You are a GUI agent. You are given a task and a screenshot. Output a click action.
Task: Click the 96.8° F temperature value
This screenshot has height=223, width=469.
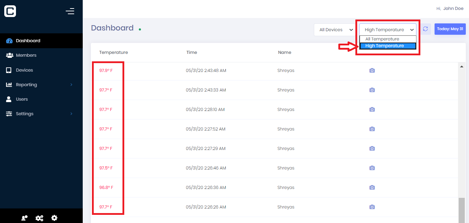coord(106,188)
